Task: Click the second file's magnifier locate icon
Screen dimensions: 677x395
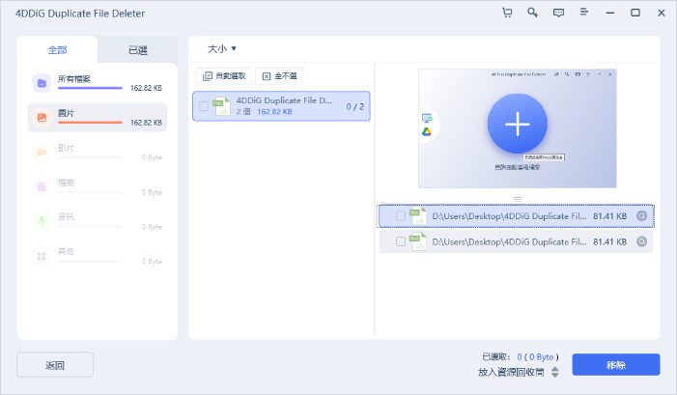Action: point(642,241)
